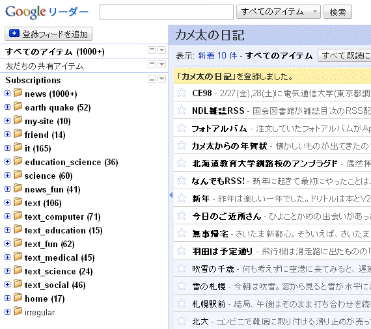Viewport: 371px width, 329px height.
Task: Open すべてのアイテム section options arrow
Action: click(x=161, y=50)
